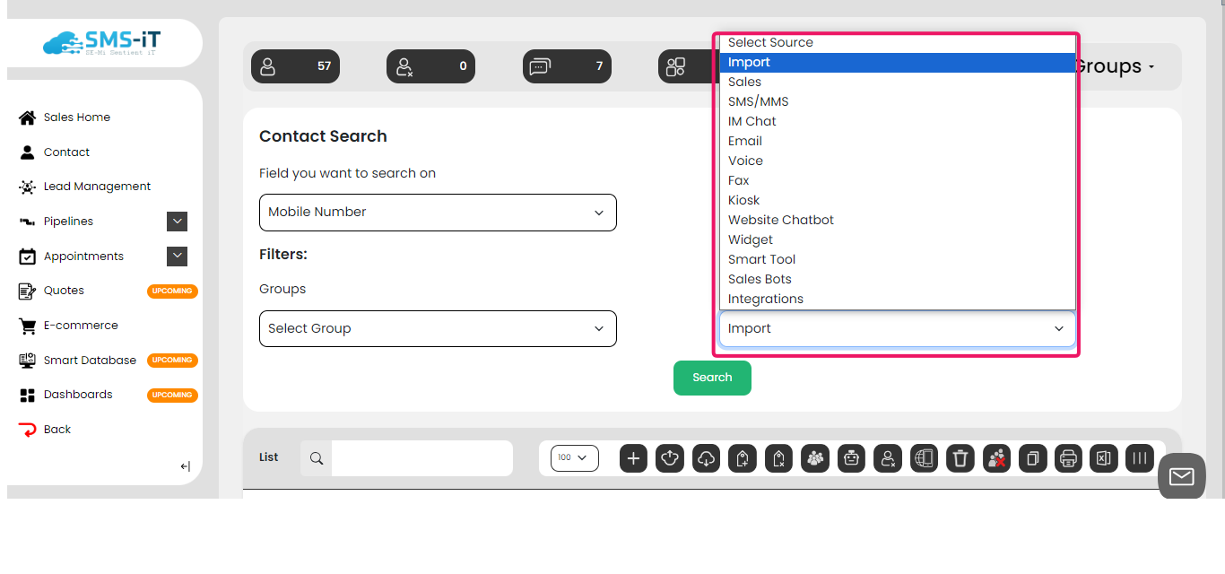
Task: Open the Select Group dropdown
Action: coord(437,328)
